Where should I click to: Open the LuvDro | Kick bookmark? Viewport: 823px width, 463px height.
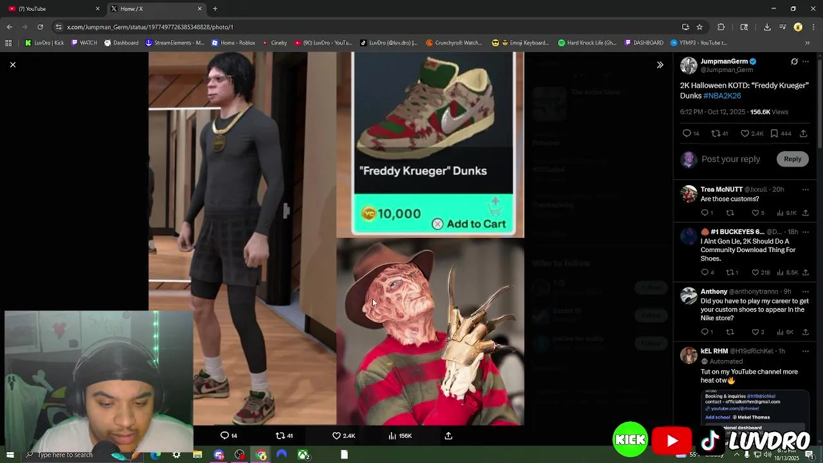44,43
